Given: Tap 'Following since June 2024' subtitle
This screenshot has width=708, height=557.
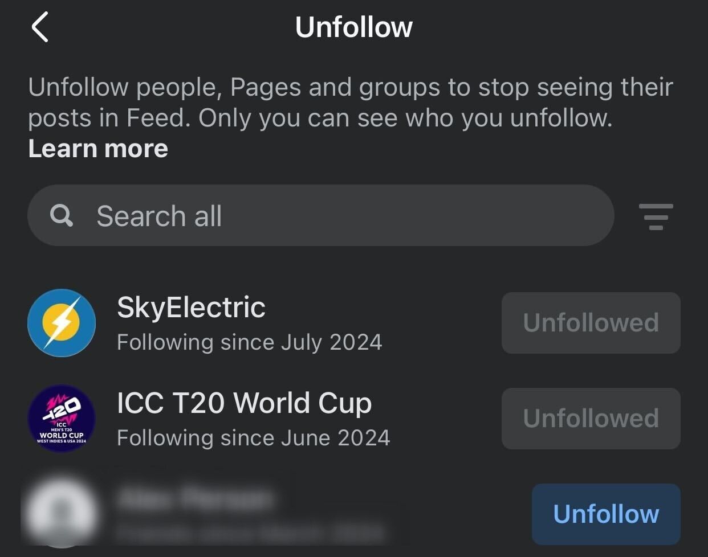Looking at the screenshot, I should [253, 438].
